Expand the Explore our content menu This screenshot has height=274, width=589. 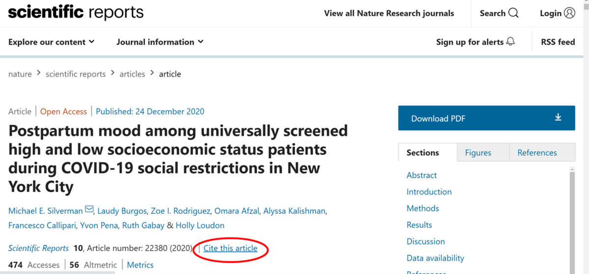pyautogui.click(x=52, y=42)
